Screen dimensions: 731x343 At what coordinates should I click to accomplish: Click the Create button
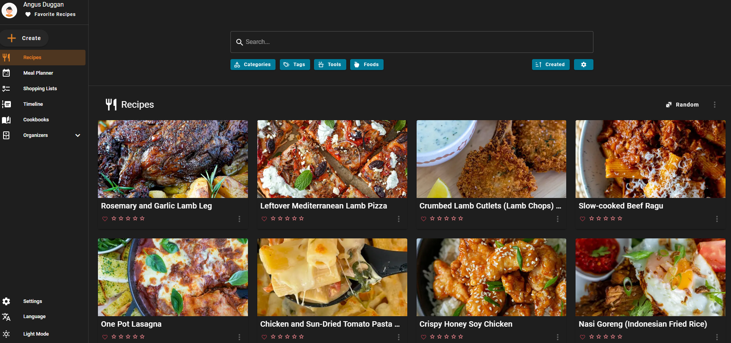click(24, 38)
